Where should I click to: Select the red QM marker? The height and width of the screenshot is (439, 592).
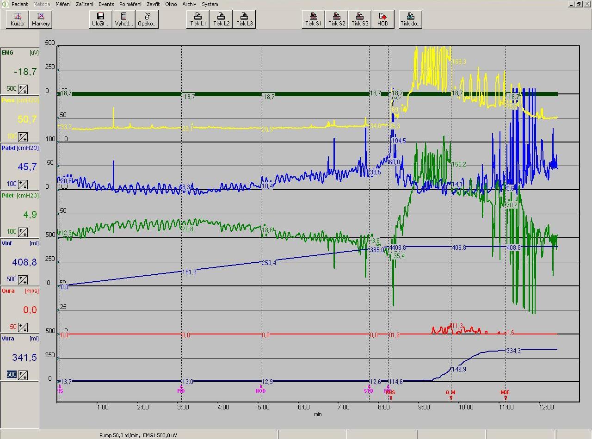pyautogui.click(x=450, y=394)
